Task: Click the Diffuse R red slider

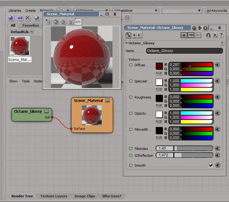Action: pos(197,65)
